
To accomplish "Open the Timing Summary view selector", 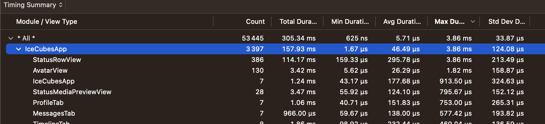I will [33, 5].
